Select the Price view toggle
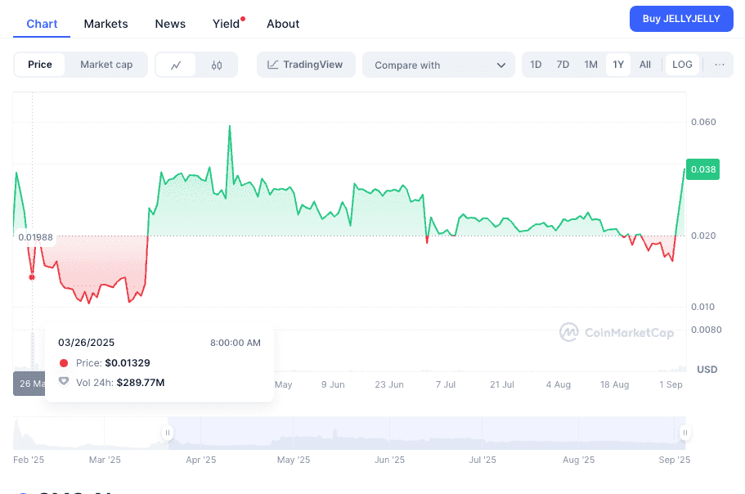Screen dimensions: 745x494 [40, 65]
